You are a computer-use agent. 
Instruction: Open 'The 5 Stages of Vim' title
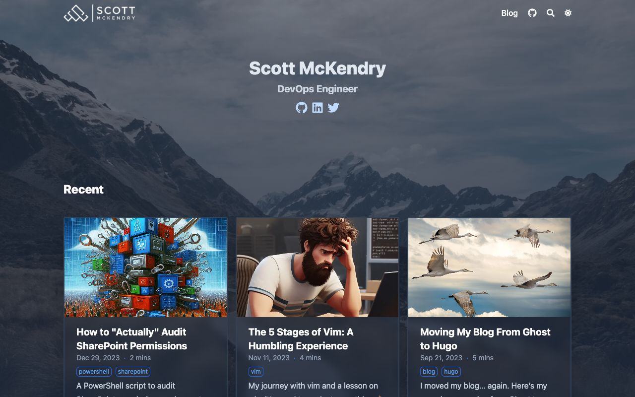click(301, 339)
